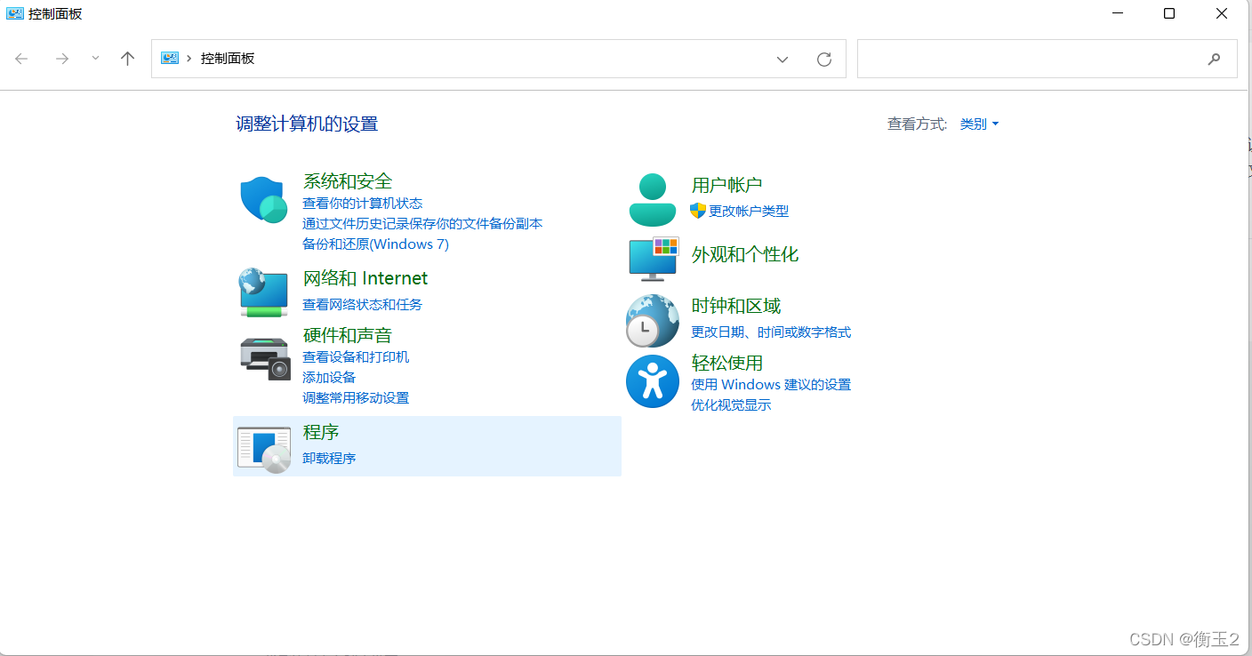Click 使用 Windows 建议的设置 link
This screenshot has height=656, width=1252.
pos(771,385)
